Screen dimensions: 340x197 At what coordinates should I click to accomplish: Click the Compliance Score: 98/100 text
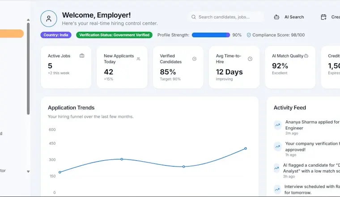278,35
